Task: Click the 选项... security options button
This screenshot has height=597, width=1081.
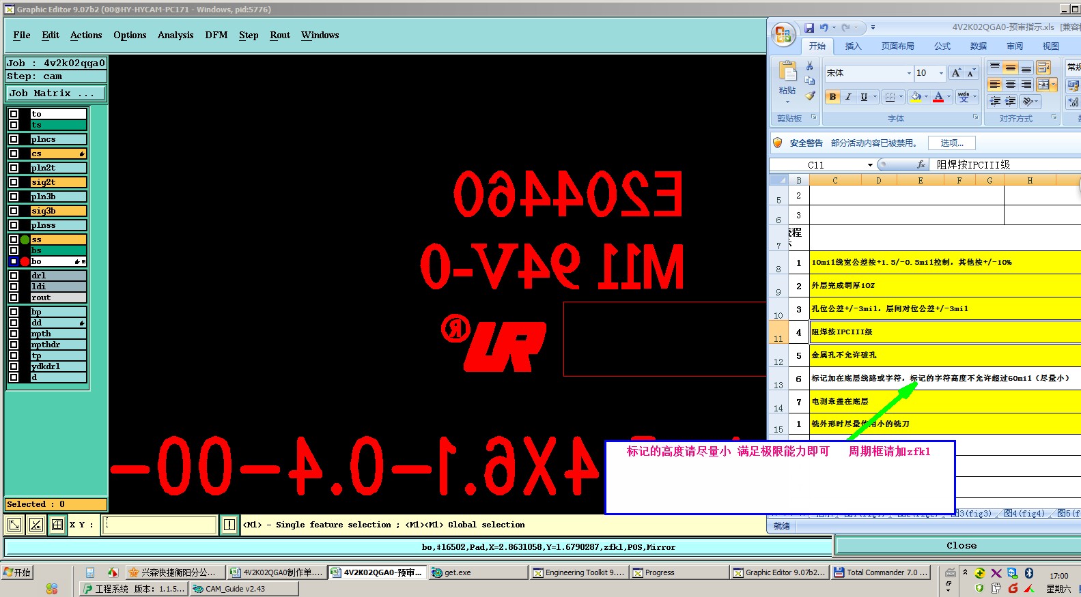Action: point(952,143)
